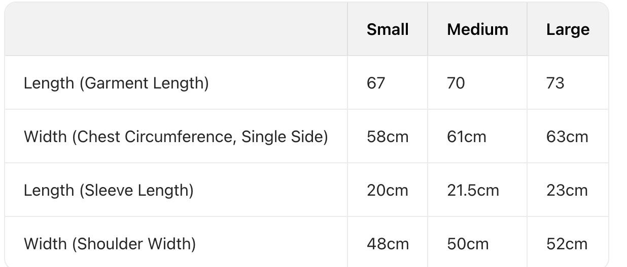Screen dimensions: 627x267
Task: Select the Width (Chest Circumference, Single Side) label
Action: (176, 137)
